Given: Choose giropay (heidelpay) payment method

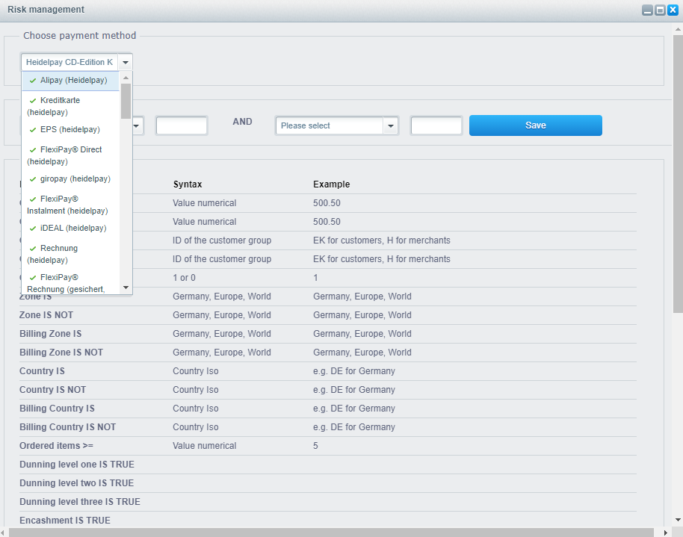Looking at the screenshot, I should 70,179.
